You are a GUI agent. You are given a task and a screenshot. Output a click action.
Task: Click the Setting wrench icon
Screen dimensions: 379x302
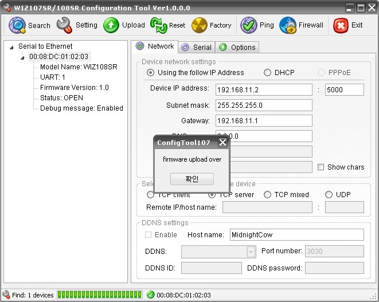[65, 25]
